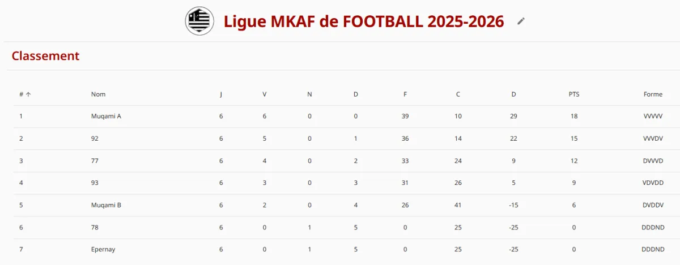Sort by the J matches-played header
Viewport: 680px width, 265px height.
(221, 94)
